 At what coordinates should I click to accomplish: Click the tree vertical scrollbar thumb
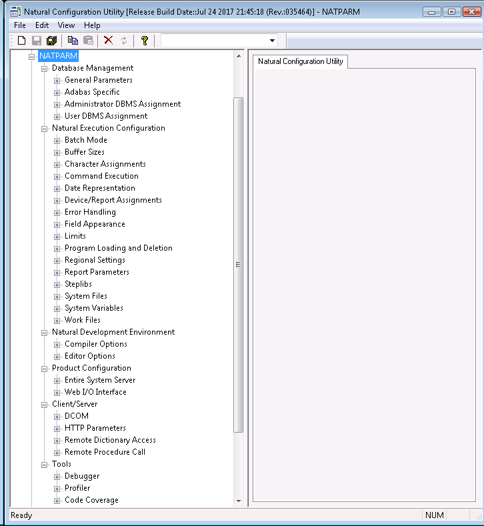point(239,265)
